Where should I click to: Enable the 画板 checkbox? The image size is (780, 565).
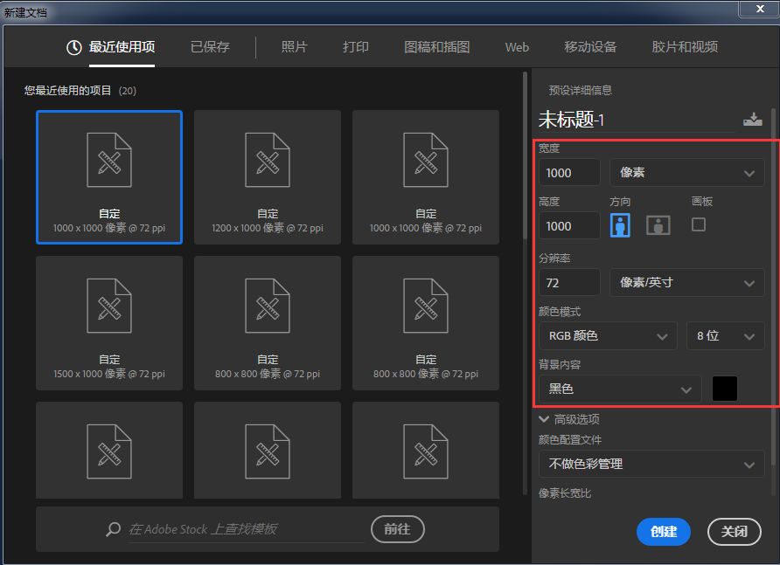(x=700, y=224)
